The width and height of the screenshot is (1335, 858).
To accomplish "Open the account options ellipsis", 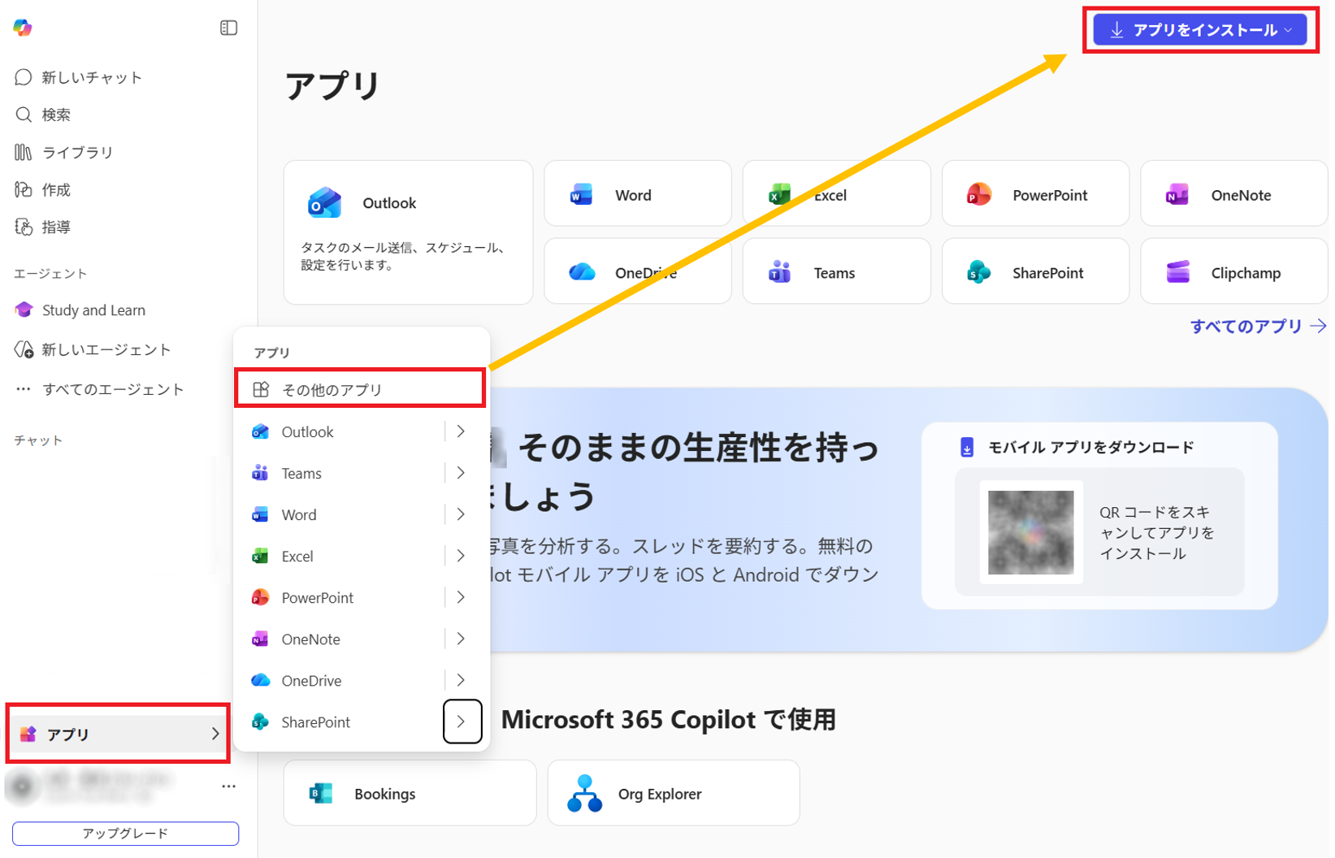I will pyautogui.click(x=228, y=786).
